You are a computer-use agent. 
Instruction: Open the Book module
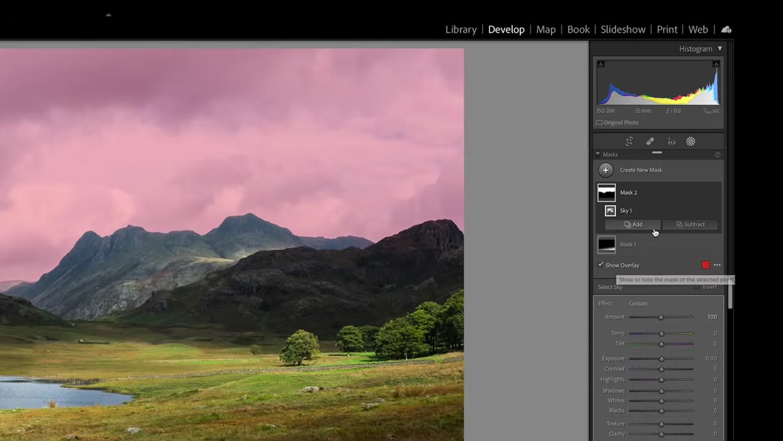(578, 29)
